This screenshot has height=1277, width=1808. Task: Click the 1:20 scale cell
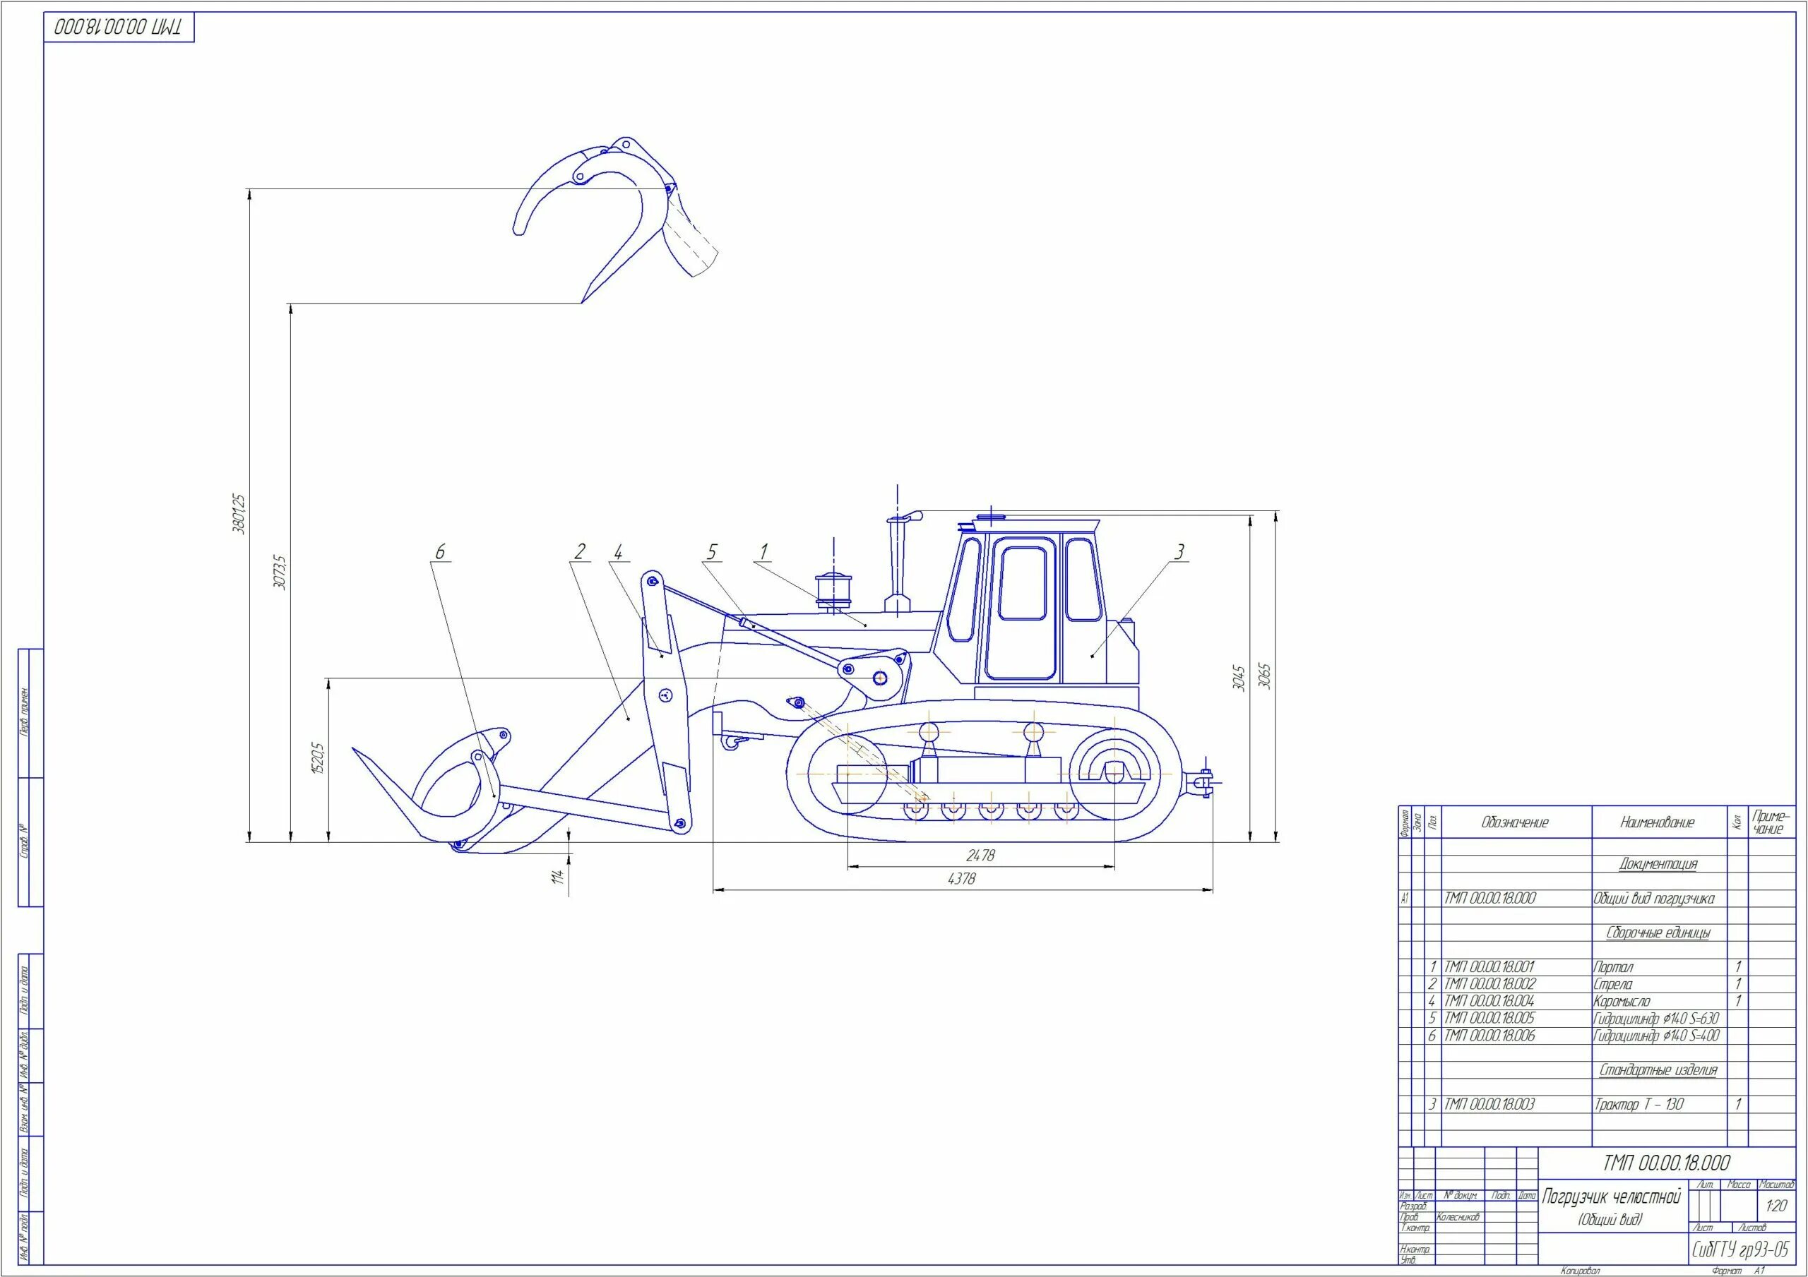[1776, 1206]
